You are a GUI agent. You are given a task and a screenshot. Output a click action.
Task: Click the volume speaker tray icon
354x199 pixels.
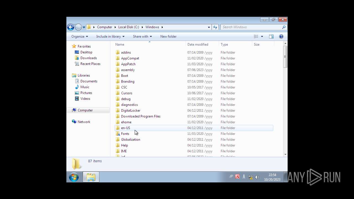tap(257, 177)
